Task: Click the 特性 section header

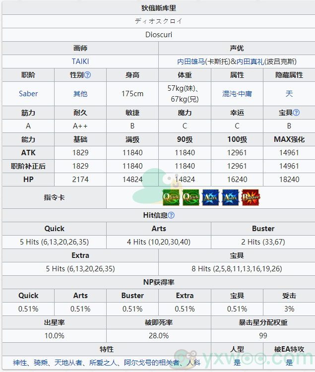Action: click(107, 349)
